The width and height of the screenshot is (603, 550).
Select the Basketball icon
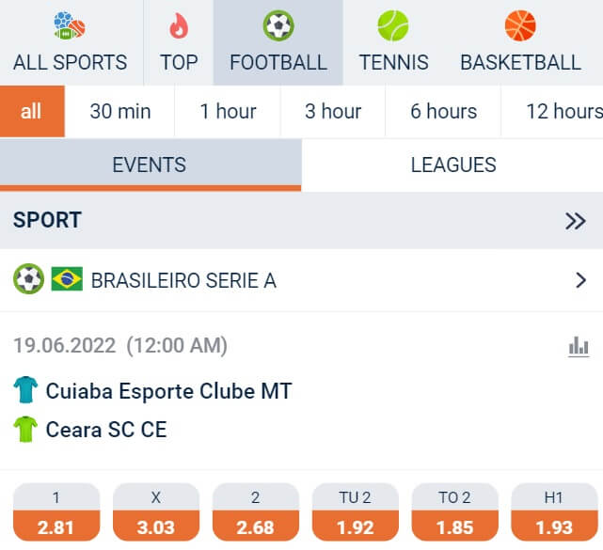(520, 25)
